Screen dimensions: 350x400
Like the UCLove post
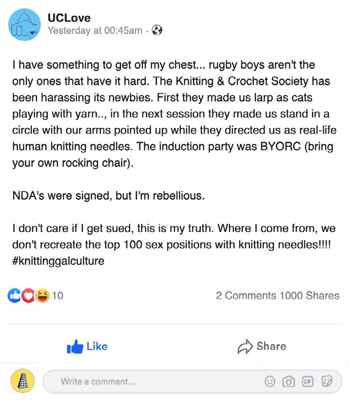[x=87, y=346]
